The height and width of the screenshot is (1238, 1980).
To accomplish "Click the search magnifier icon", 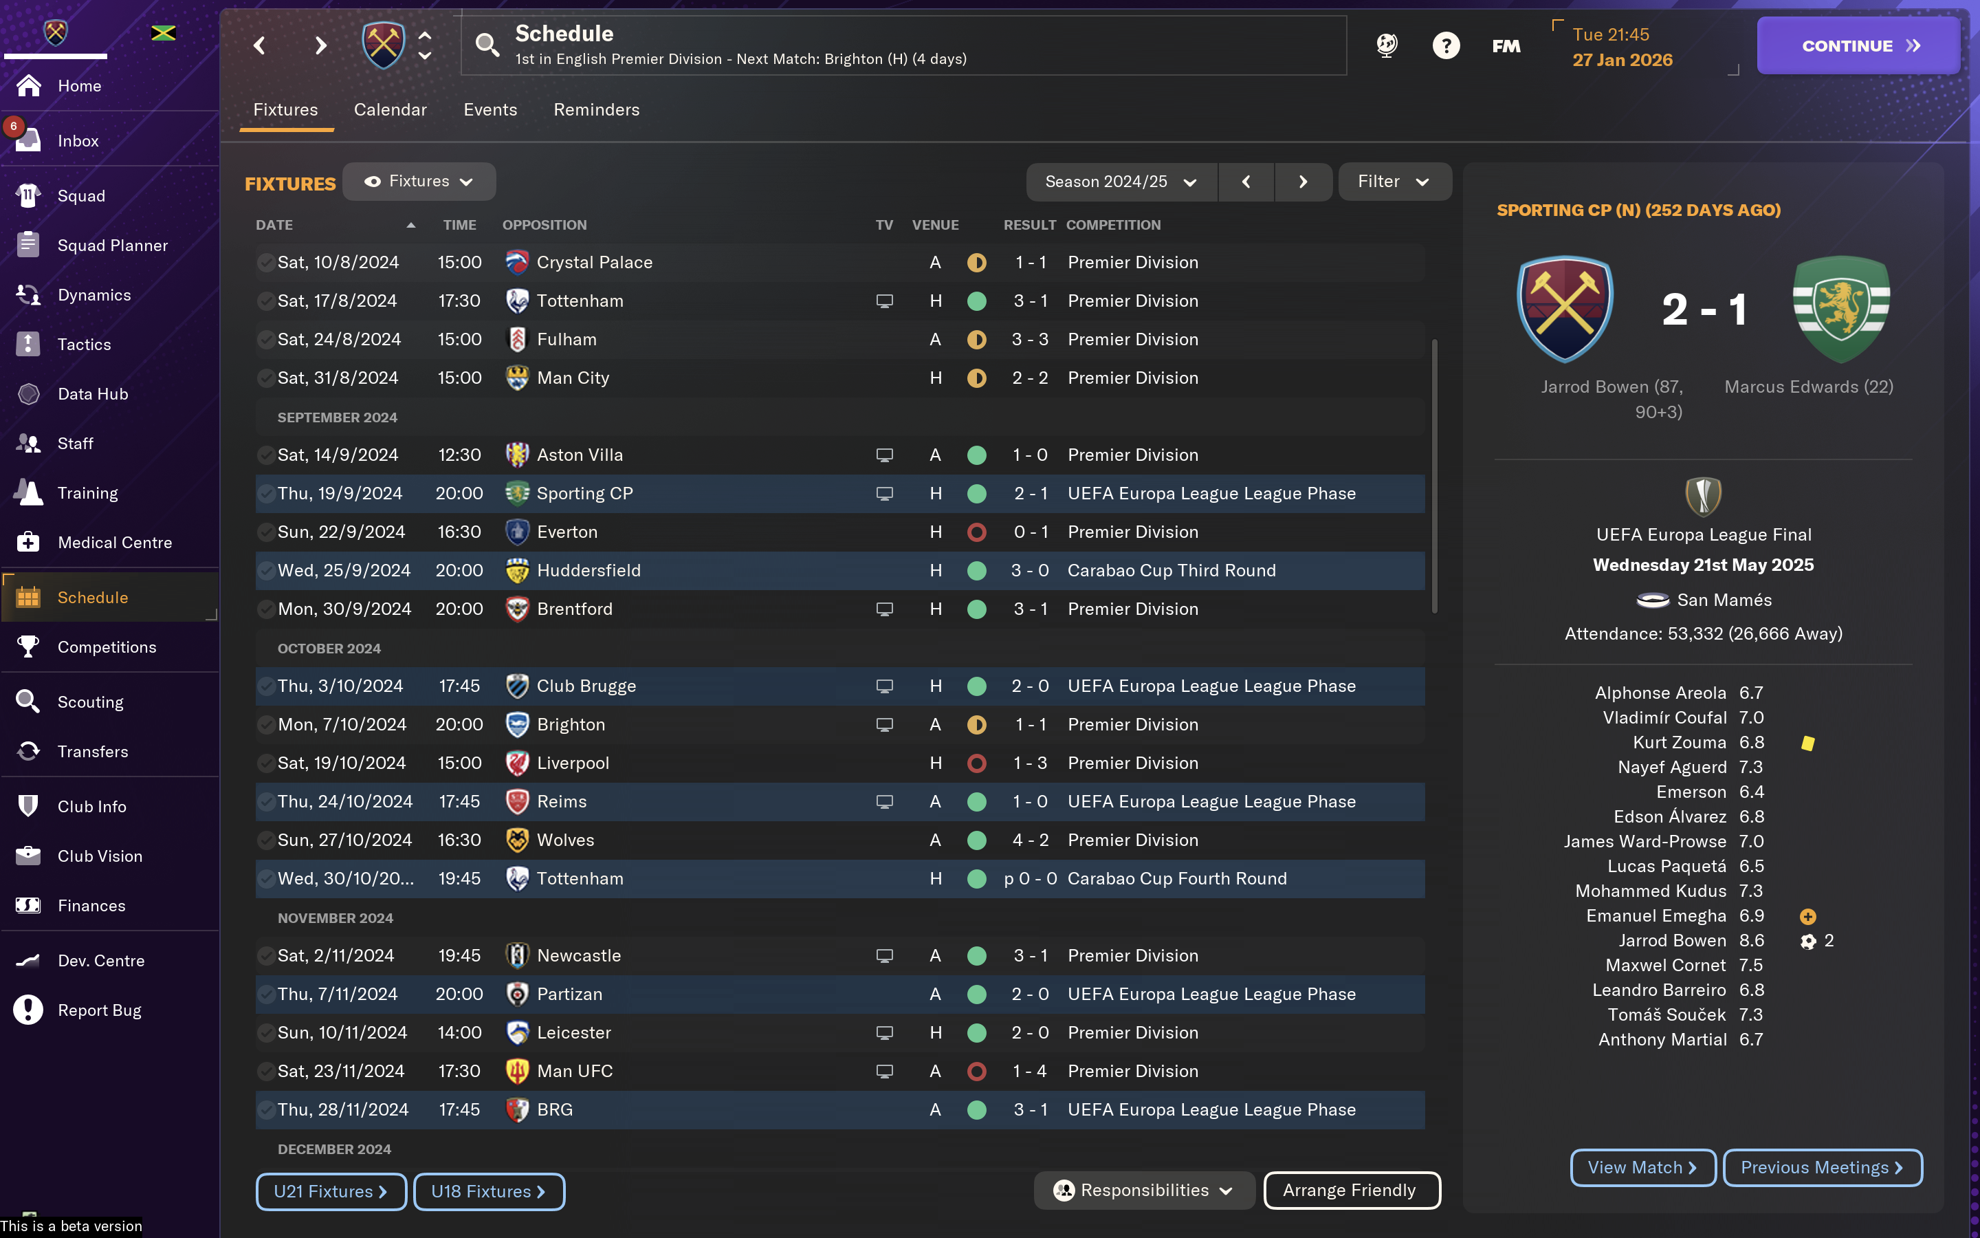I will pyautogui.click(x=487, y=46).
